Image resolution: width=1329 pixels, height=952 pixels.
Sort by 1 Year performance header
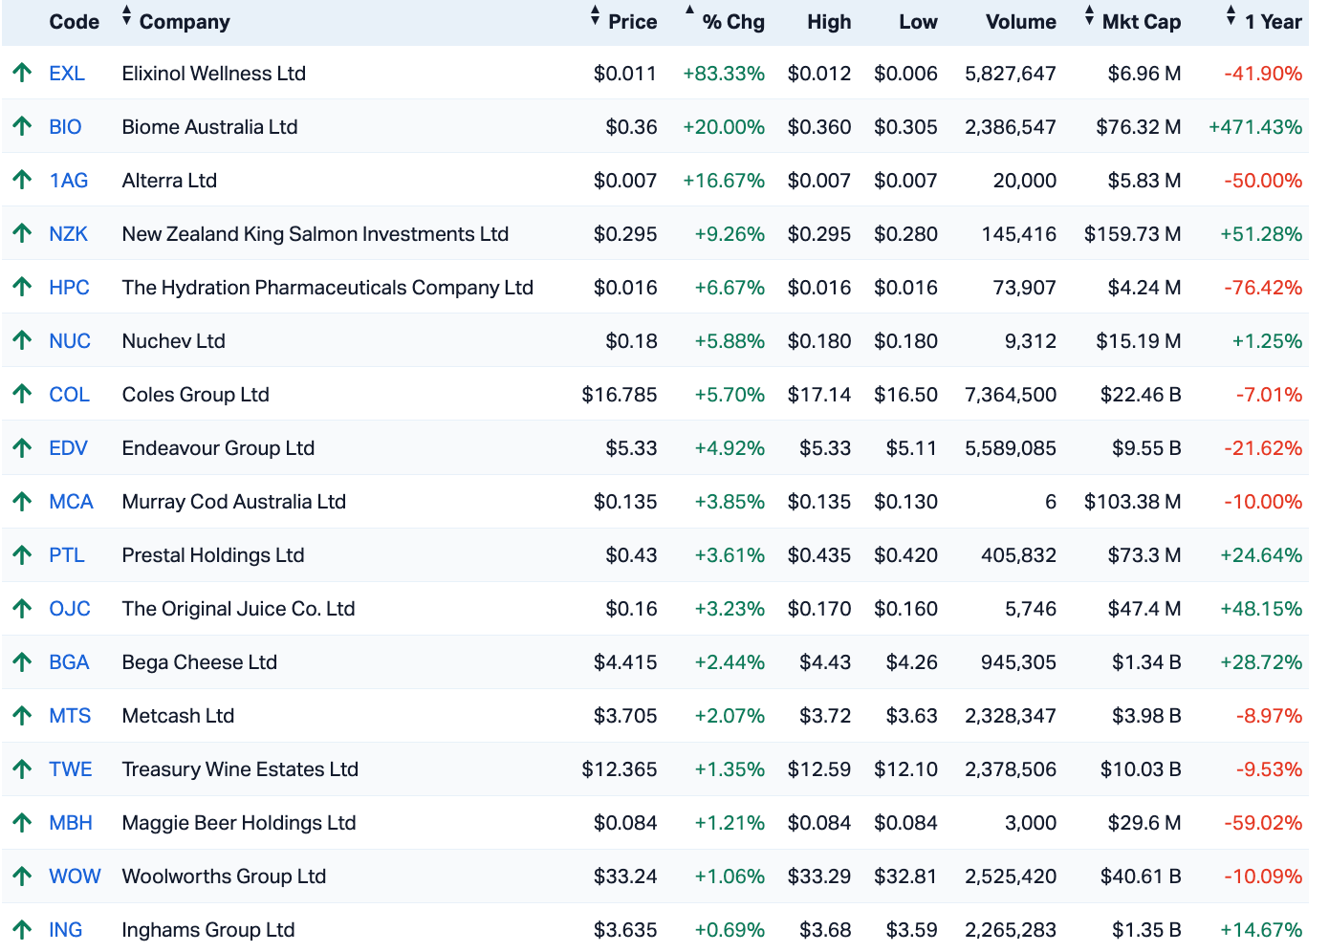[1272, 22]
